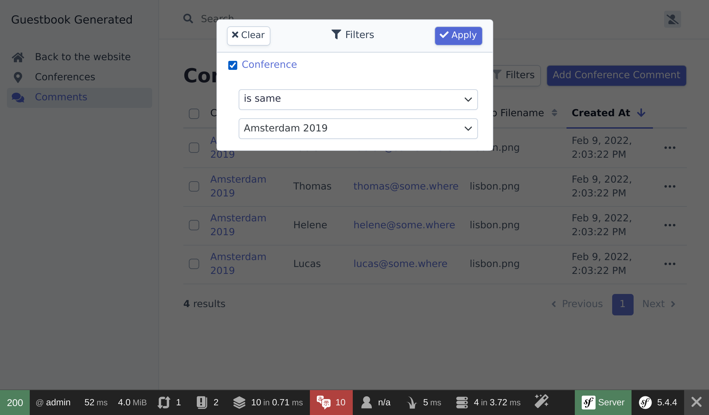
Task: Open the actions menu for Lucas's row
Action: [670, 264]
